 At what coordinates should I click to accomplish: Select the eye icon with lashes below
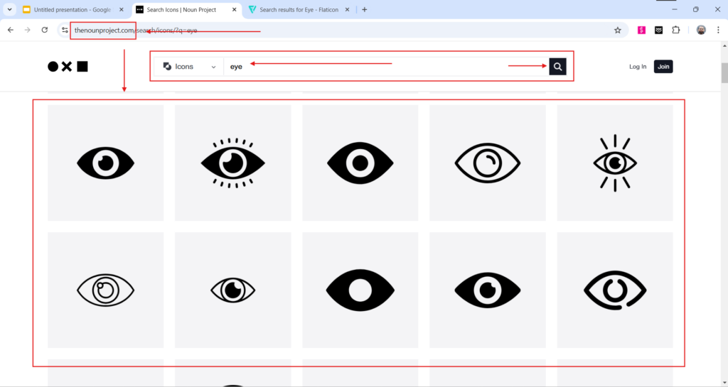click(233, 163)
